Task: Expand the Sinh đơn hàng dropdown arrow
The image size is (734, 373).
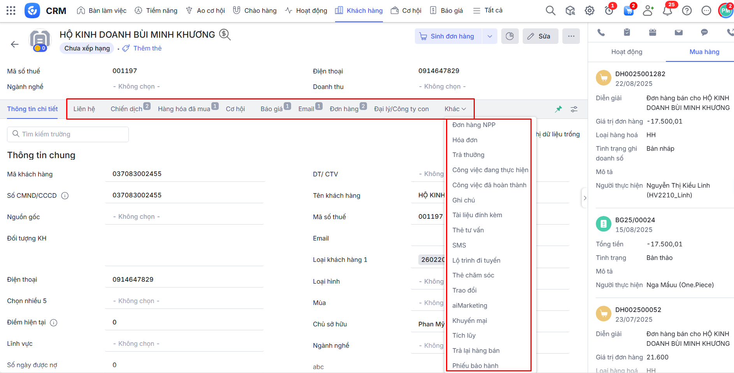Action: click(x=490, y=36)
